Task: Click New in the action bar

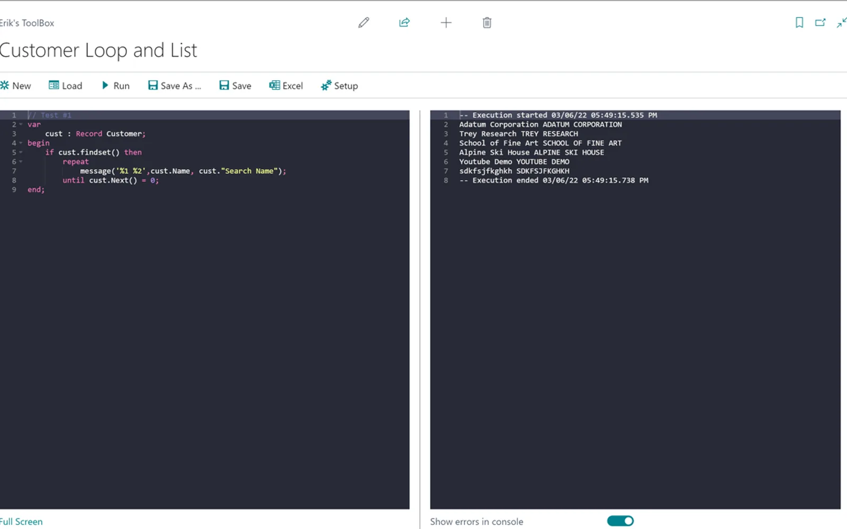Action: (16, 86)
